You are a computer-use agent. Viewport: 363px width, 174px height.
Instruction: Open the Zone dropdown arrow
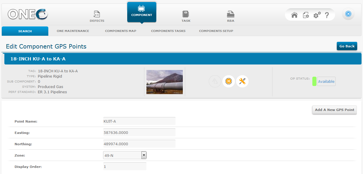tap(144, 155)
